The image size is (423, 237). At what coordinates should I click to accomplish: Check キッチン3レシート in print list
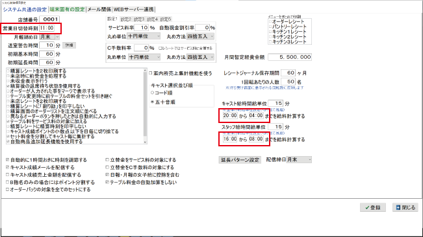(270, 41)
